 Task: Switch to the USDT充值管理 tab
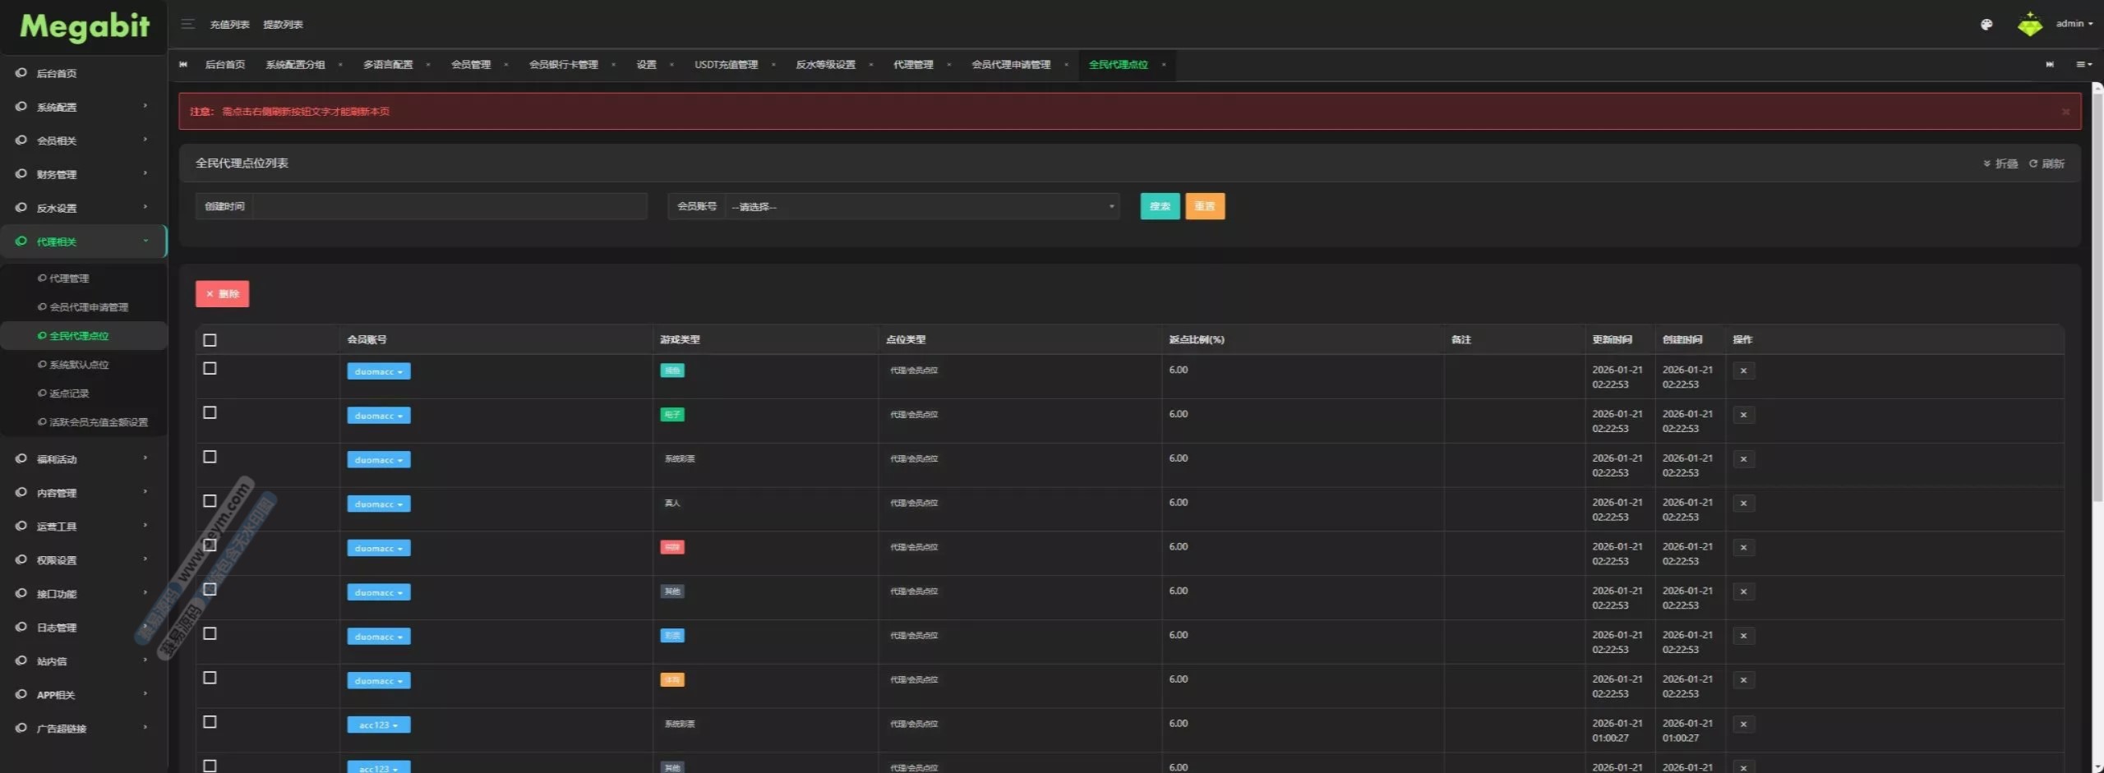tap(726, 65)
